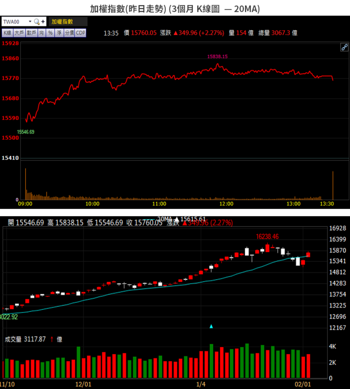Click inside the TWA00 symbol input field
This screenshot has width=350, height=389.
pyautogui.click(x=14, y=22)
